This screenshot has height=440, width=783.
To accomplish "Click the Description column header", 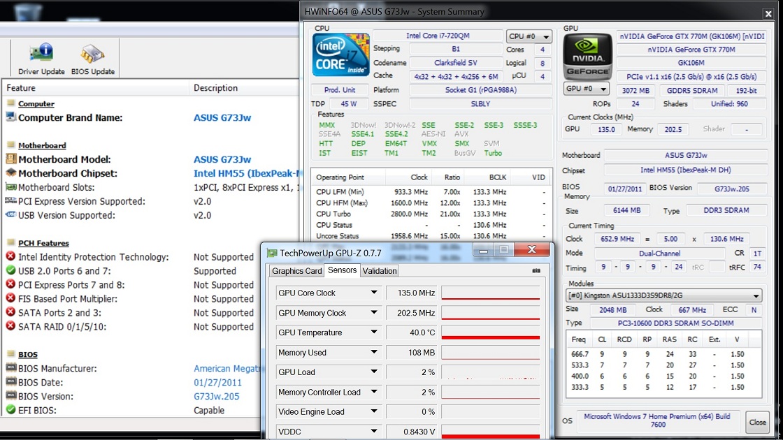I will point(245,88).
